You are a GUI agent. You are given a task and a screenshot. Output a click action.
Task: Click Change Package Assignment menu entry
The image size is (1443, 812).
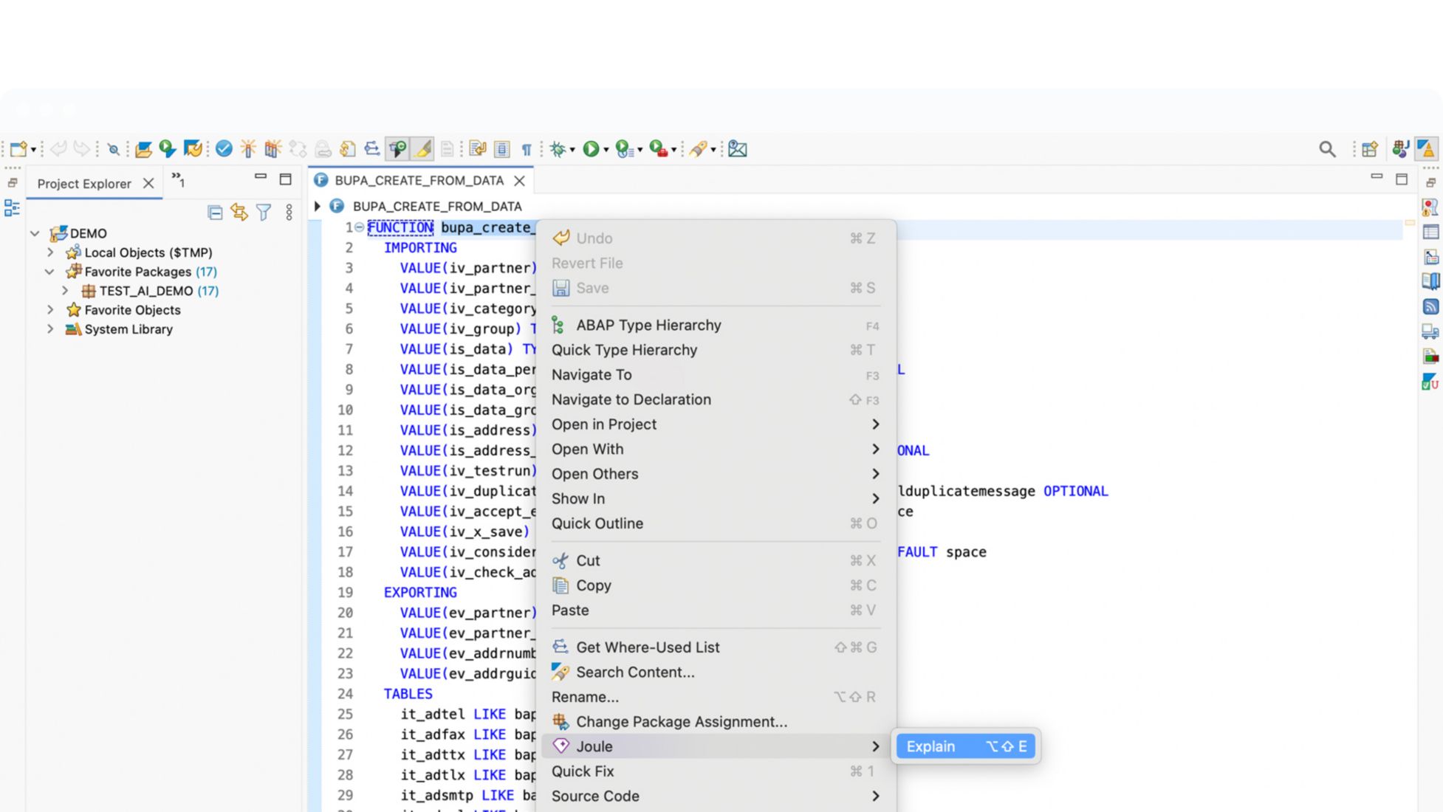tap(681, 722)
